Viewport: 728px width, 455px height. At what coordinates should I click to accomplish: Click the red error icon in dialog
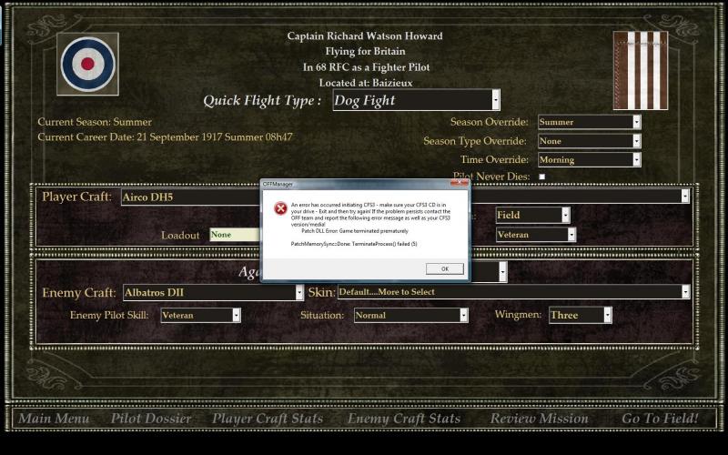click(280, 208)
